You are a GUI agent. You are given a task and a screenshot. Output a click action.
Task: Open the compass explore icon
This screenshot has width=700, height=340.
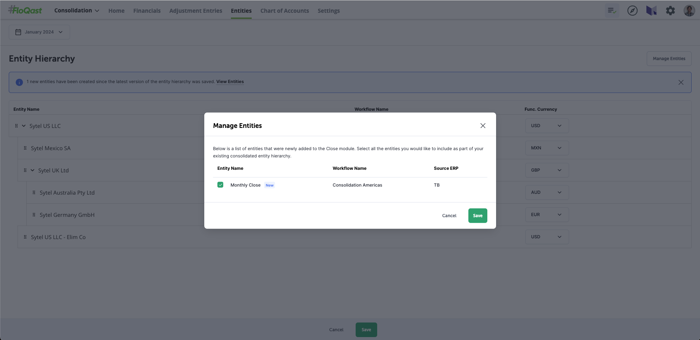pyautogui.click(x=633, y=11)
